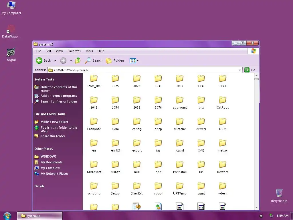The image size is (293, 220).
Task: Select the spool folder
Action: point(158,189)
